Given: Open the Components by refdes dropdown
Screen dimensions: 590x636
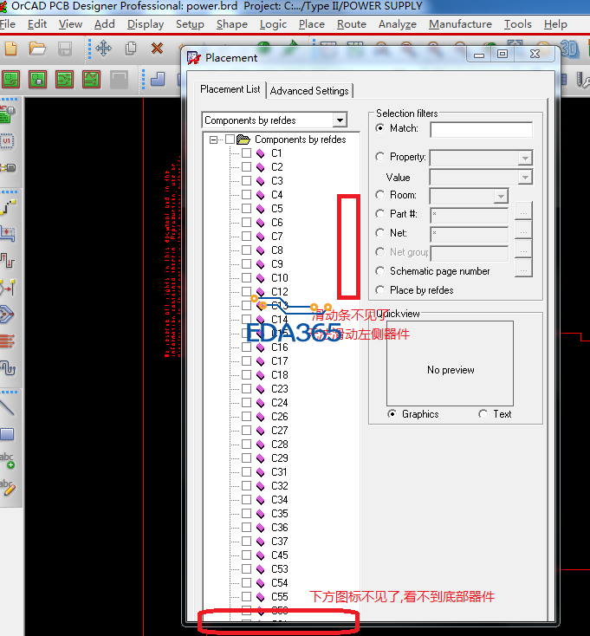Looking at the screenshot, I should [340, 120].
